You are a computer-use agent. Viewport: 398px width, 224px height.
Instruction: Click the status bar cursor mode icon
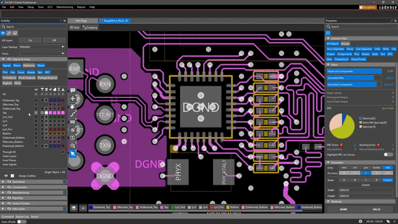point(388,222)
